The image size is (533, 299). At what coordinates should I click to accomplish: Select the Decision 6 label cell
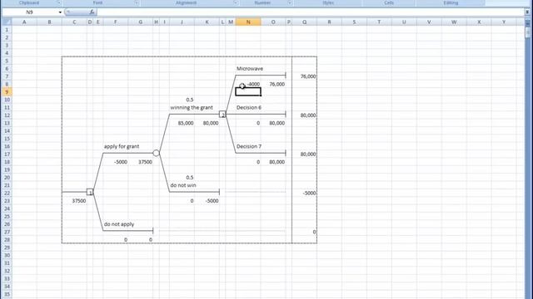pos(249,107)
